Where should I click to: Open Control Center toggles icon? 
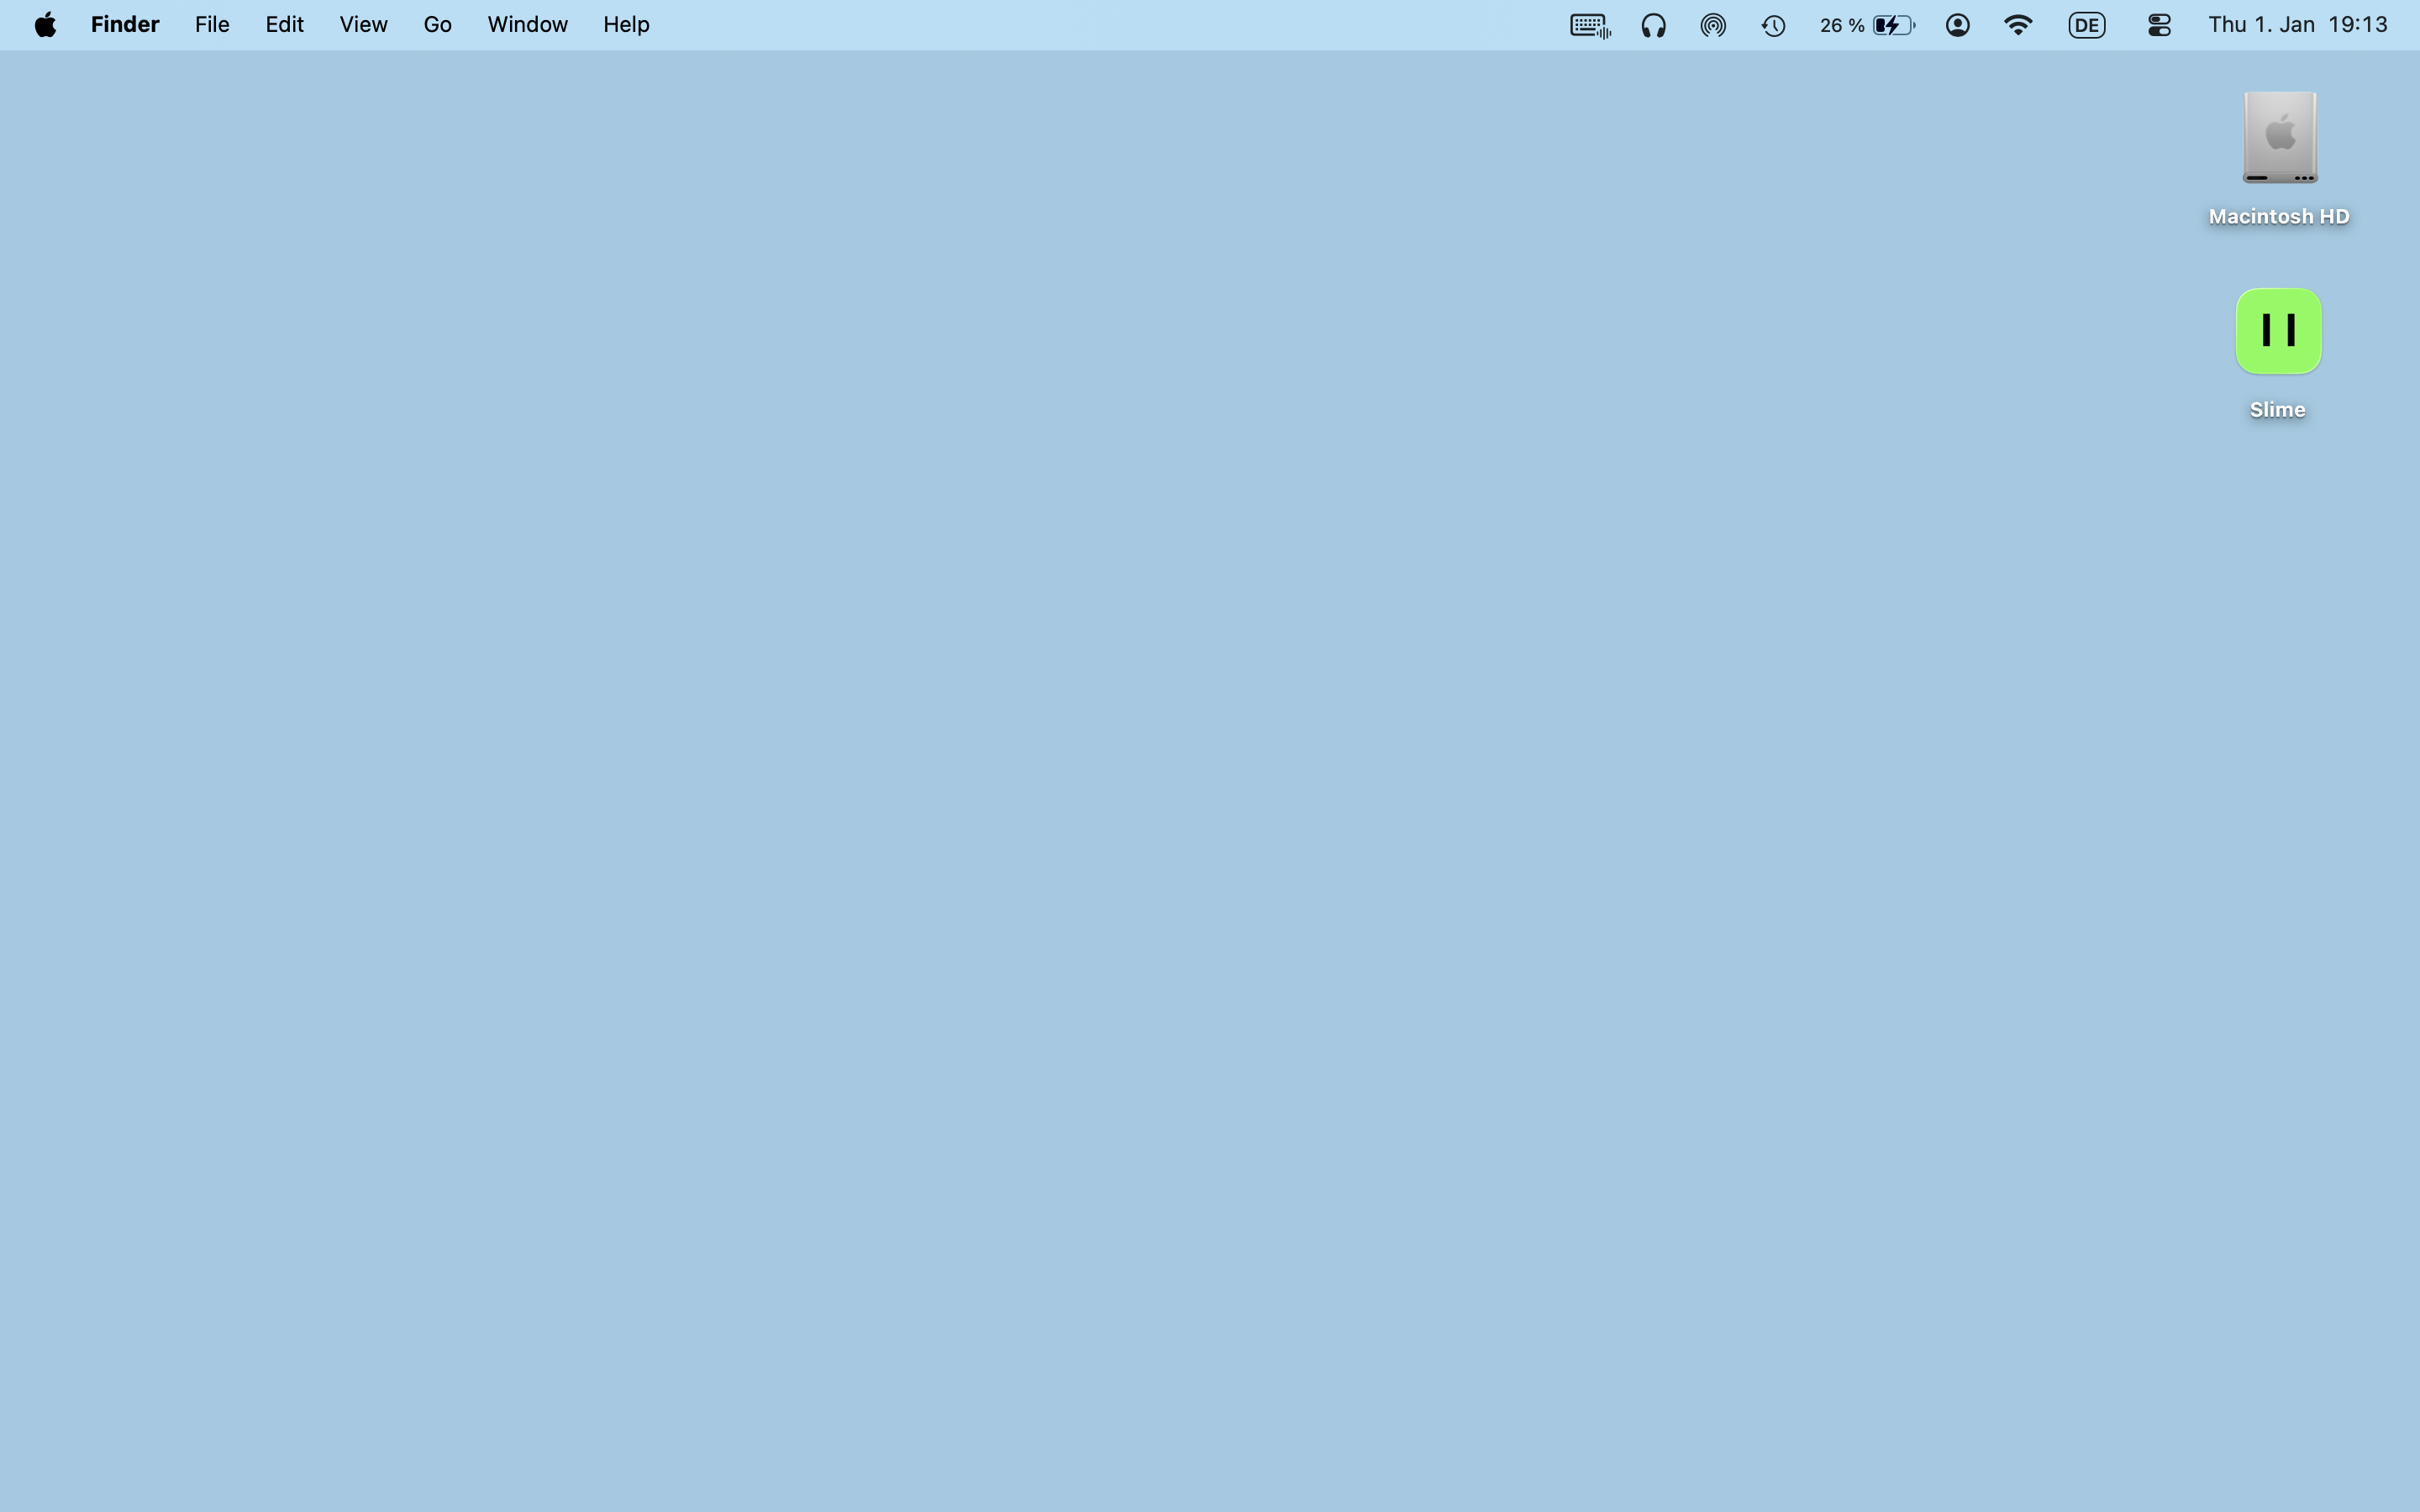pos(2159,25)
